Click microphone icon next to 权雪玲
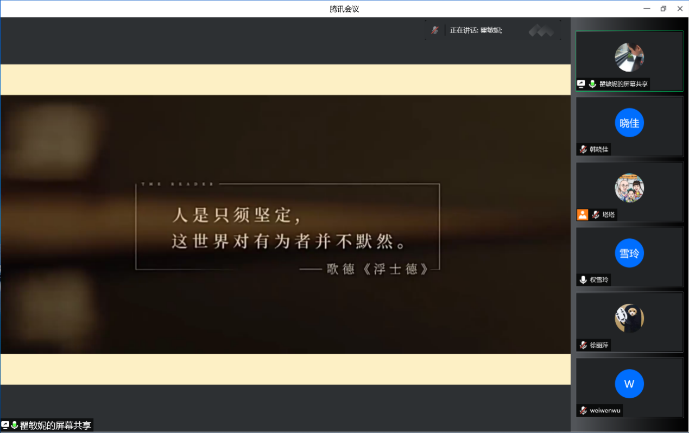This screenshot has width=689, height=433. [583, 279]
